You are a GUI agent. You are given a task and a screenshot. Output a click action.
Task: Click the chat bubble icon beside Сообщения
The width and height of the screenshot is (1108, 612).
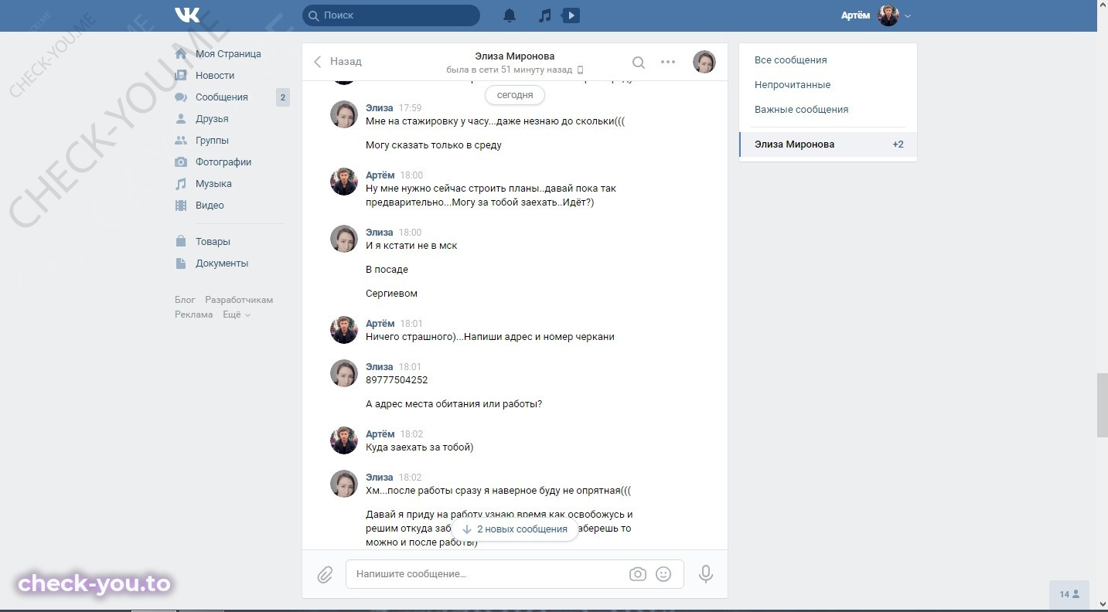point(181,97)
